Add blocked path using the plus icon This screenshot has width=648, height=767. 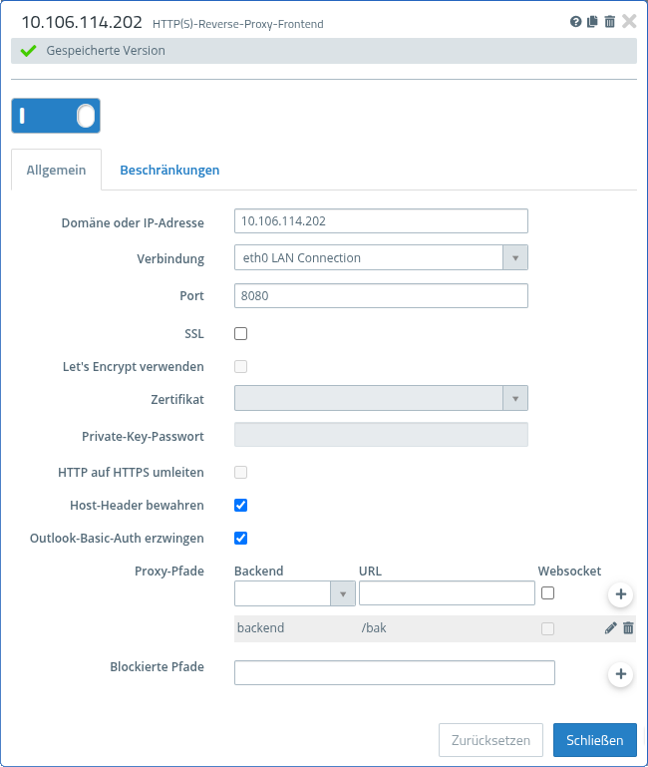[620, 674]
